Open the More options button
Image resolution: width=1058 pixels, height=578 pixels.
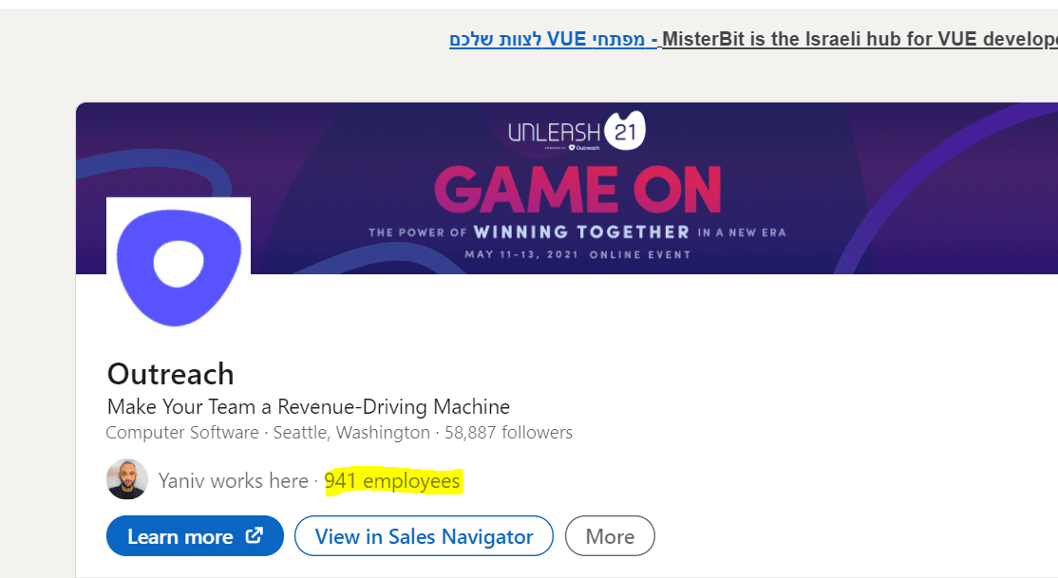(x=610, y=536)
